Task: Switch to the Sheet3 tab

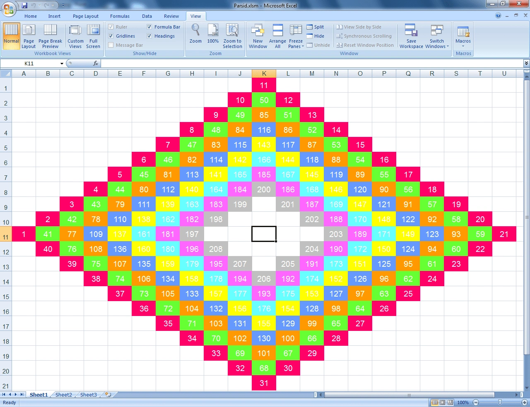Action: click(88, 395)
